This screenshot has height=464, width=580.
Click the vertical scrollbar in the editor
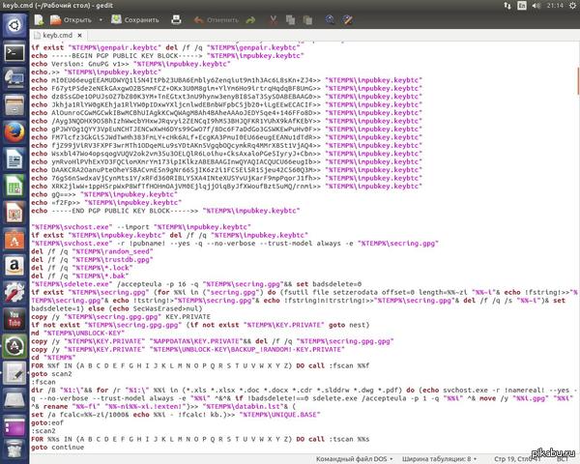(x=577, y=80)
